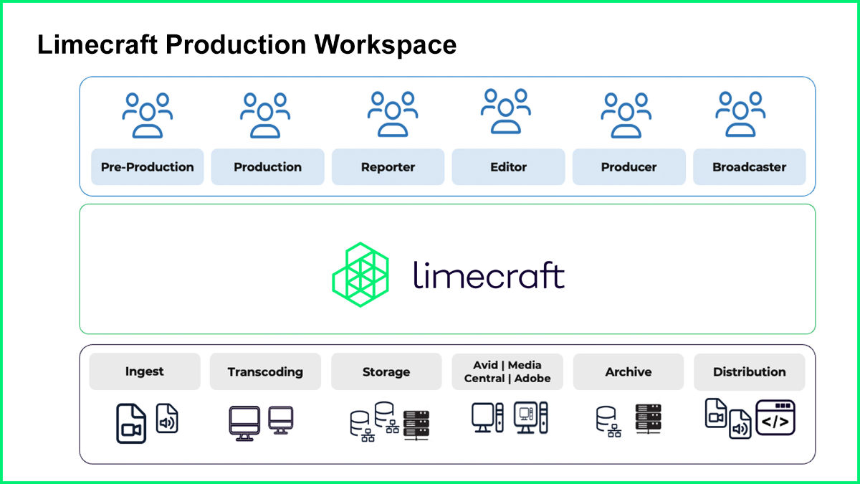Image resolution: width=860 pixels, height=484 pixels.
Task: Select the people icon above Editor
Action: click(506, 111)
